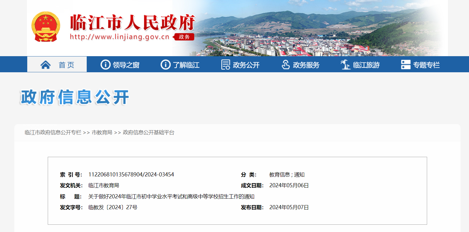The width and height of the screenshot is (469, 232).
Task: Click the notice title about 初中学业水平考试
Action: coord(171,197)
